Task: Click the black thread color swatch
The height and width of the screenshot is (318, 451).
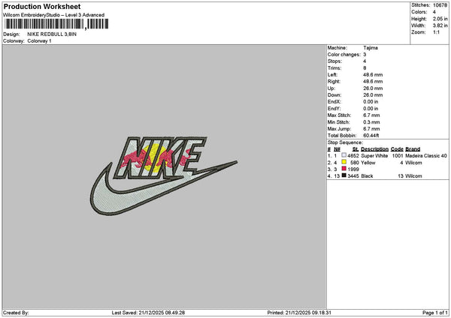Action: pyautogui.click(x=344, y=175)
